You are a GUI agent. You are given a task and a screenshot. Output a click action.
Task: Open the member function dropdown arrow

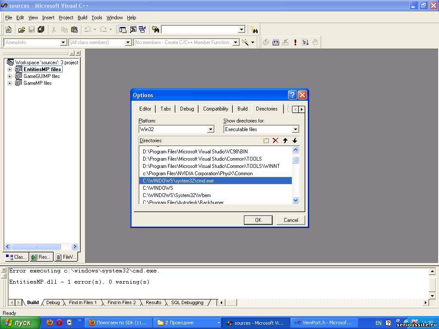[236, 42]
